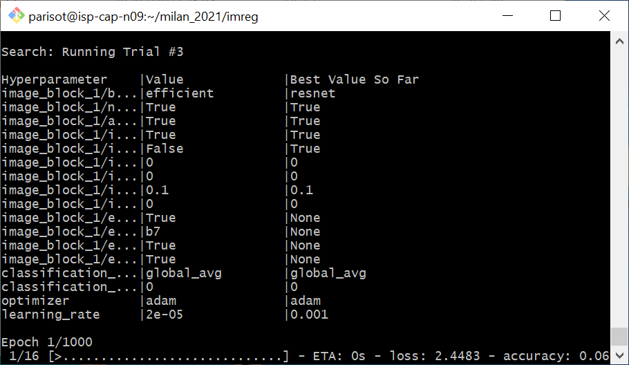Click the step counter '1/16'
The image size is (629, 365).
click(24, 356)
